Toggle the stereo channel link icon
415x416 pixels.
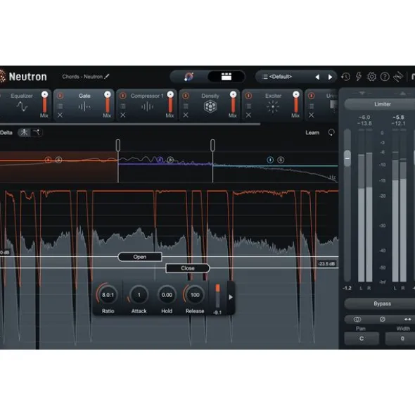pyautogui.click(x=357, y=320)
